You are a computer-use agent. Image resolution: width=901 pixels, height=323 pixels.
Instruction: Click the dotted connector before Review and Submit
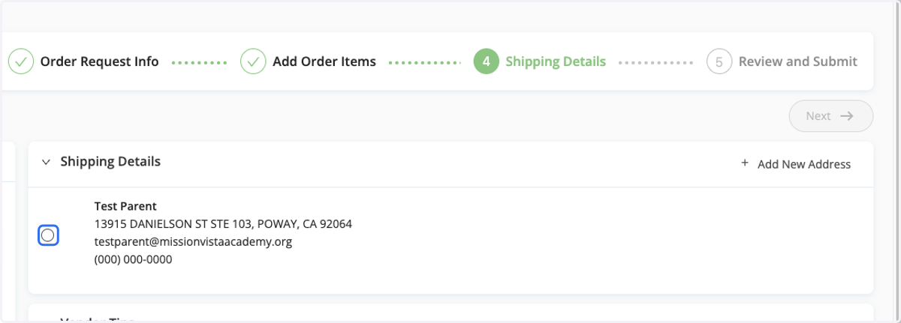click(655, 62)
